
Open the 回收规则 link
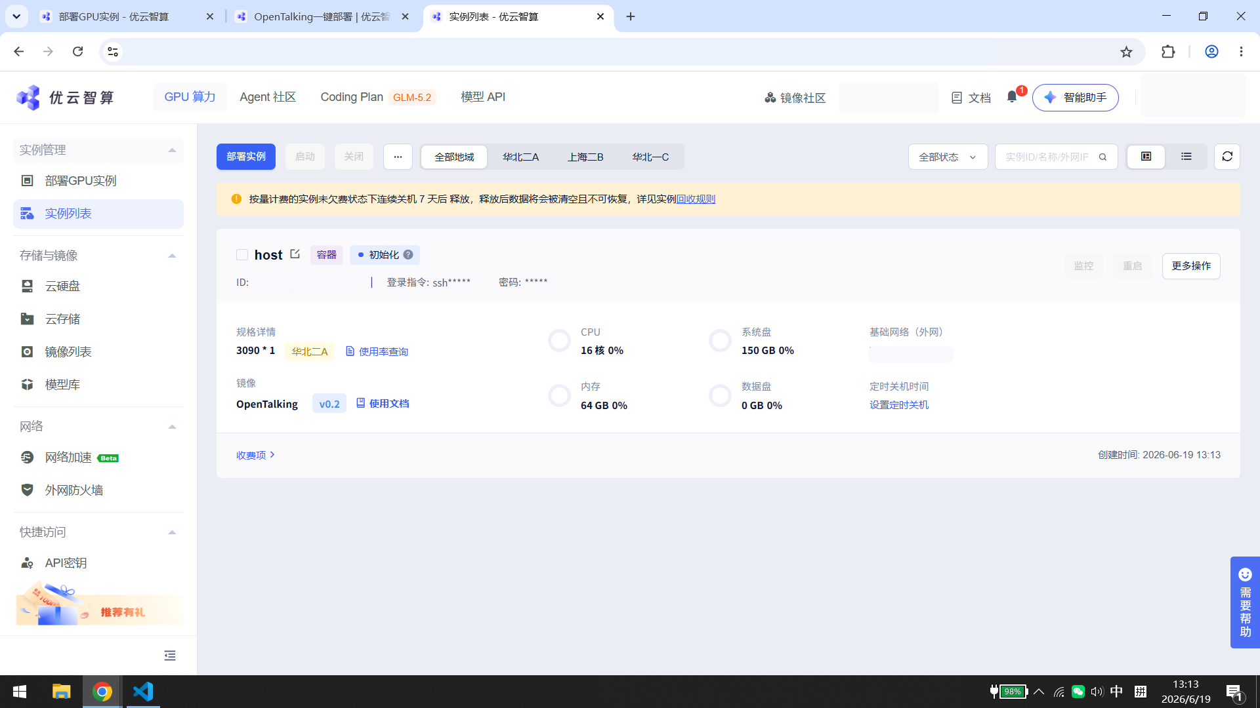tap(696, 199)
